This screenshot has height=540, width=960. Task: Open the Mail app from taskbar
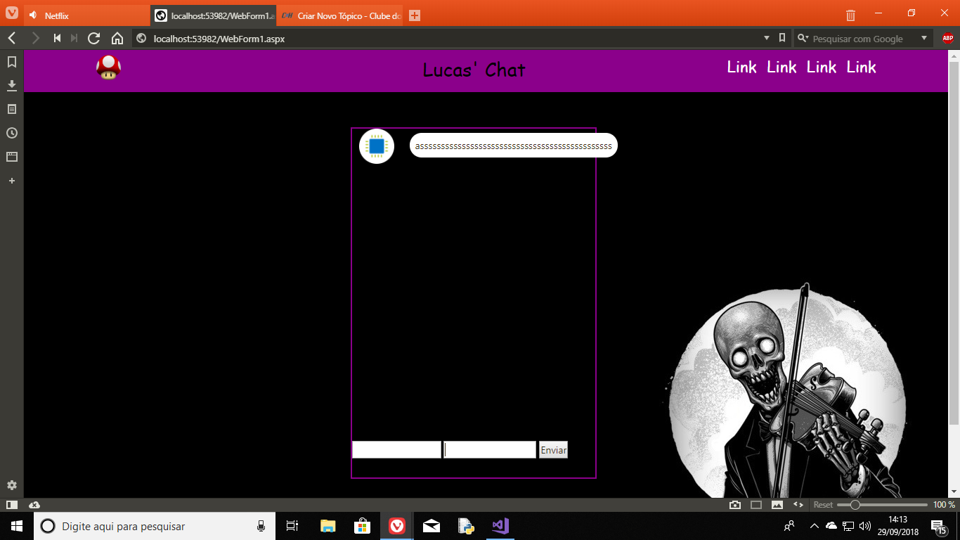click(431, 526)
